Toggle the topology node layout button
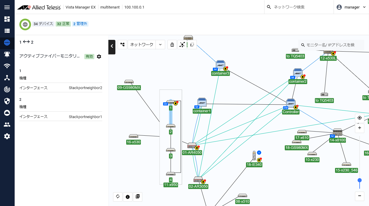369x206 pixels. [182, 45]
